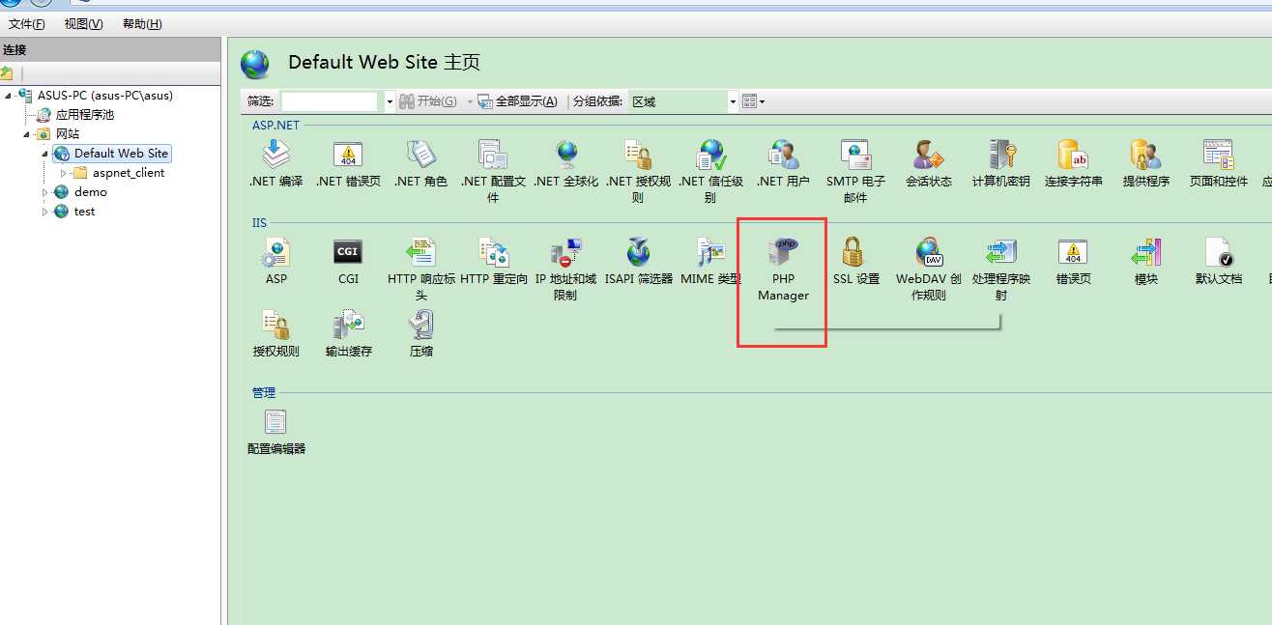Open HTTP 响应标头 settings
The height and width of the screenshot is (625, 1272).
tap(421, 269)
